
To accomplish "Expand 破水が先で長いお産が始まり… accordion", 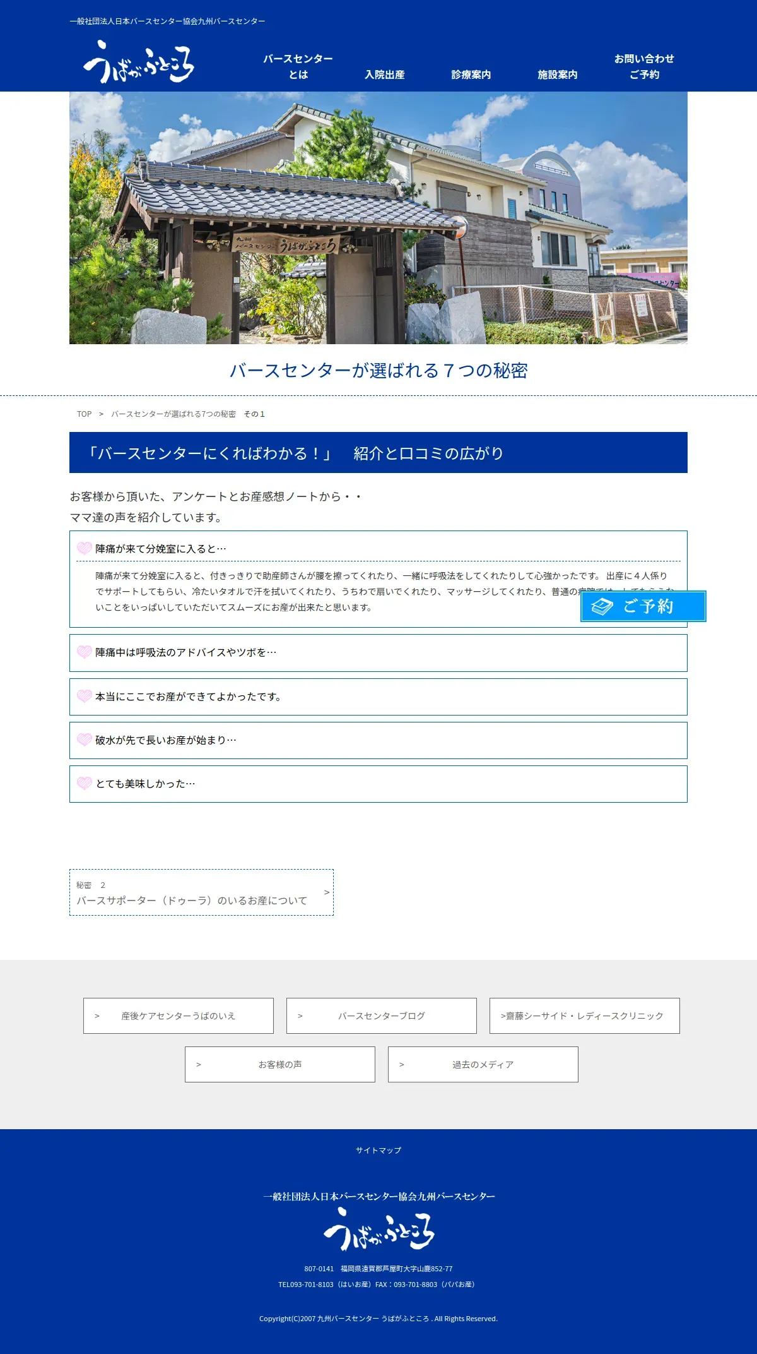I will pyautogui.click(x=378, y=740).
